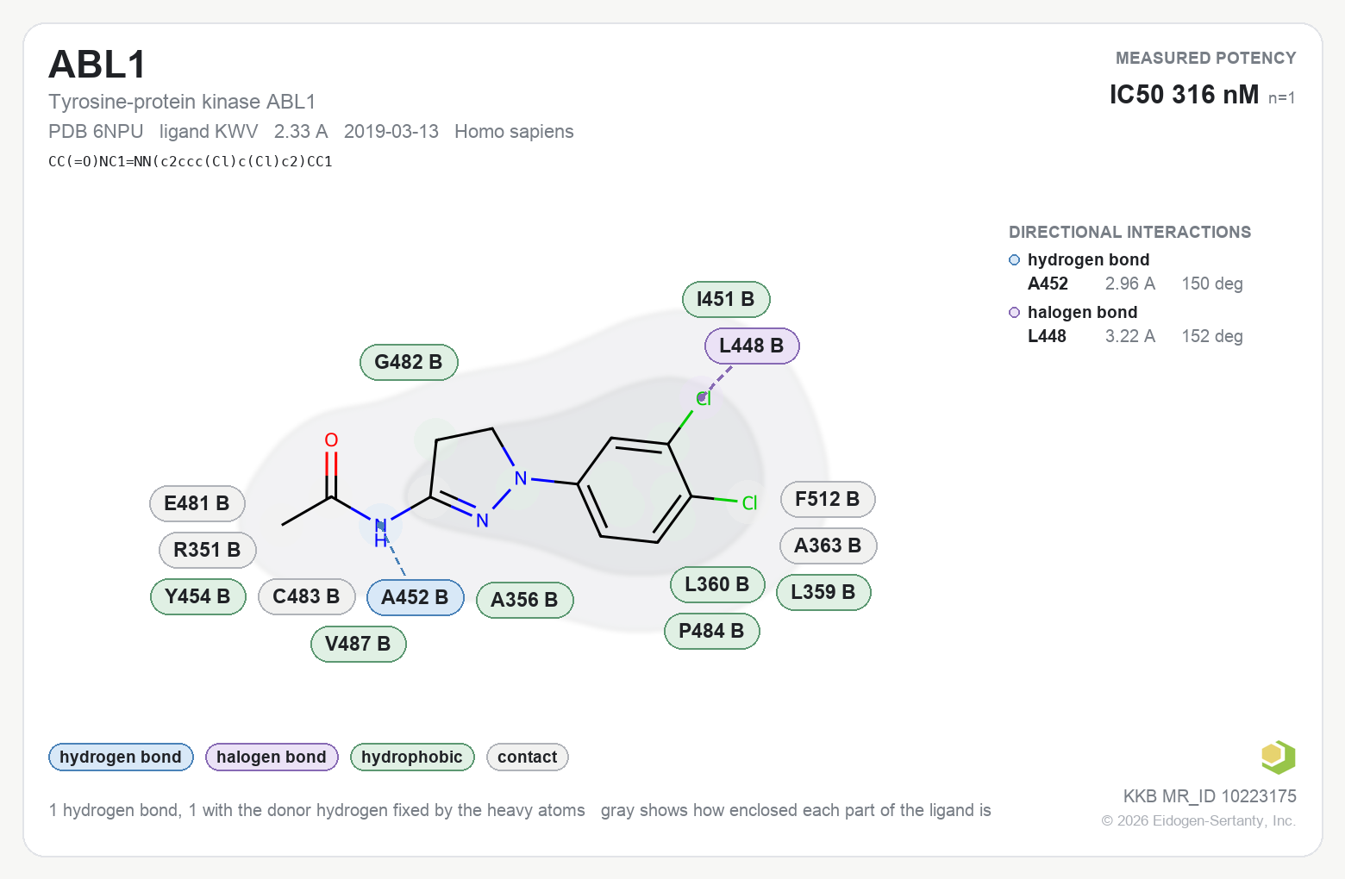Click the L360 B residue label
The width and height of the screenshot is (1345, 879).
(717, 584)
